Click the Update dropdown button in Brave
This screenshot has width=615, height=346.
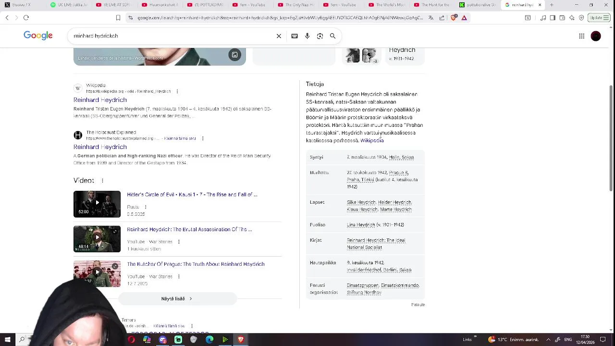[x=599, y=18]
